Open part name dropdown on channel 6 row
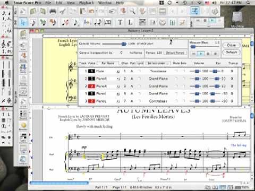Screen dimensions: 255x191 (x=118, y=94)
